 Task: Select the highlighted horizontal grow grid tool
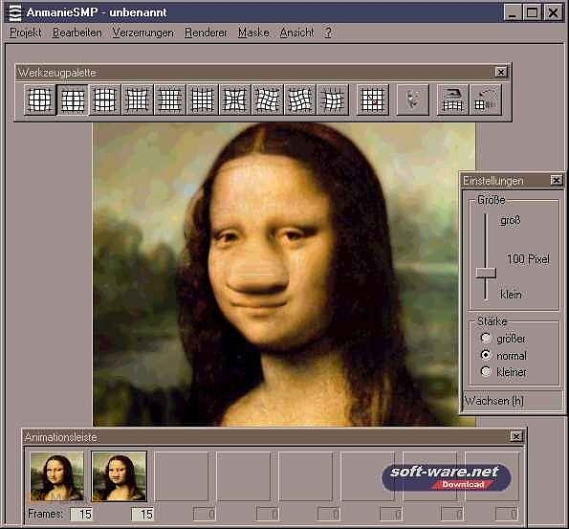click(73, 99)
